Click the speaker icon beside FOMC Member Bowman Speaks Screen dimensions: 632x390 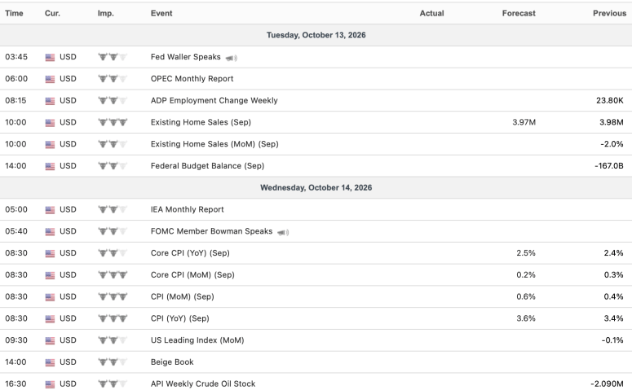[283, 232]
